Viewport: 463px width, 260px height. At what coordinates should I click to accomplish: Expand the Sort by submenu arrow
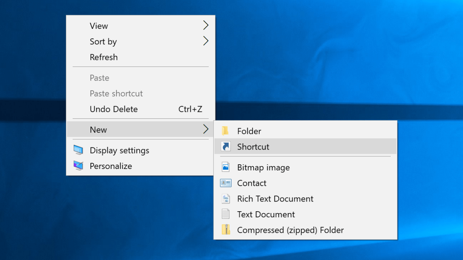point(205,41)
